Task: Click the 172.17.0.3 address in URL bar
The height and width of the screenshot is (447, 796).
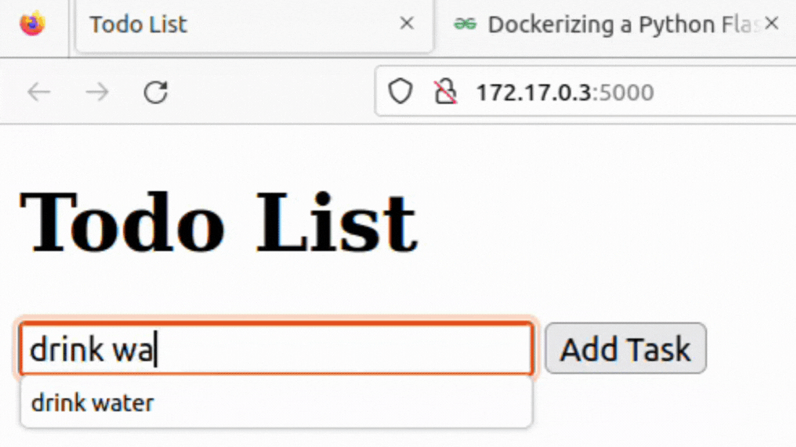Action: pos(533,92)
